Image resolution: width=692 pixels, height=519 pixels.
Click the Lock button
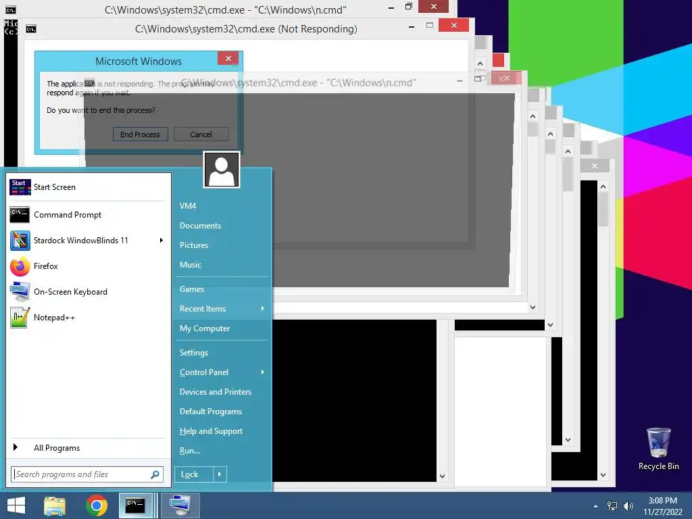coord(194,474)
